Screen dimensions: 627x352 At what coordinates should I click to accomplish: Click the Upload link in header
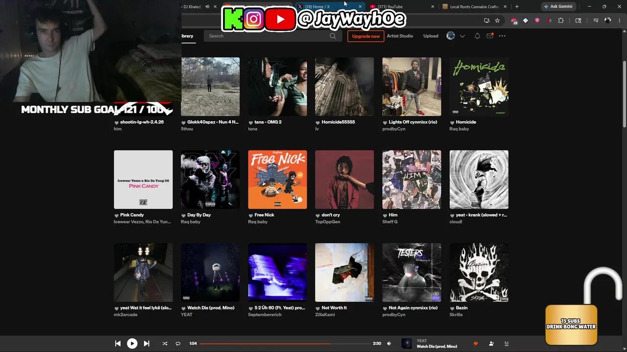click(431, 36)
